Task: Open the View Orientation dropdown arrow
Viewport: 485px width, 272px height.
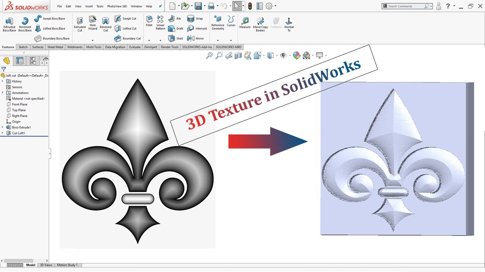Action: (264, 56)
